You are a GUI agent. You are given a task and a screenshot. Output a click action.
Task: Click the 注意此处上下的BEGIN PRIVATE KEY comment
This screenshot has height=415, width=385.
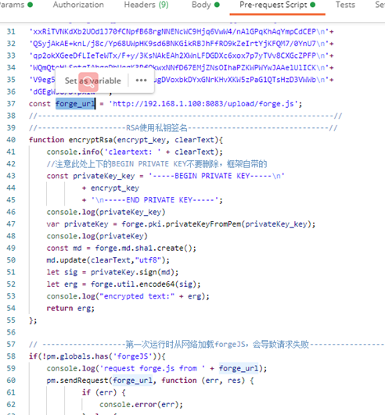(157, 164)
